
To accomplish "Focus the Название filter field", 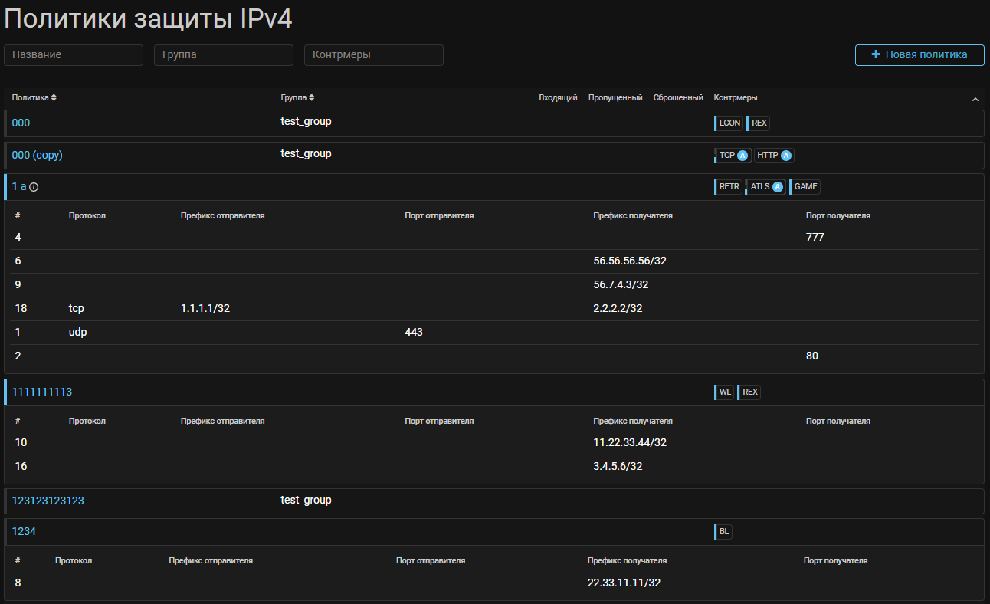I will coord(74,55).
